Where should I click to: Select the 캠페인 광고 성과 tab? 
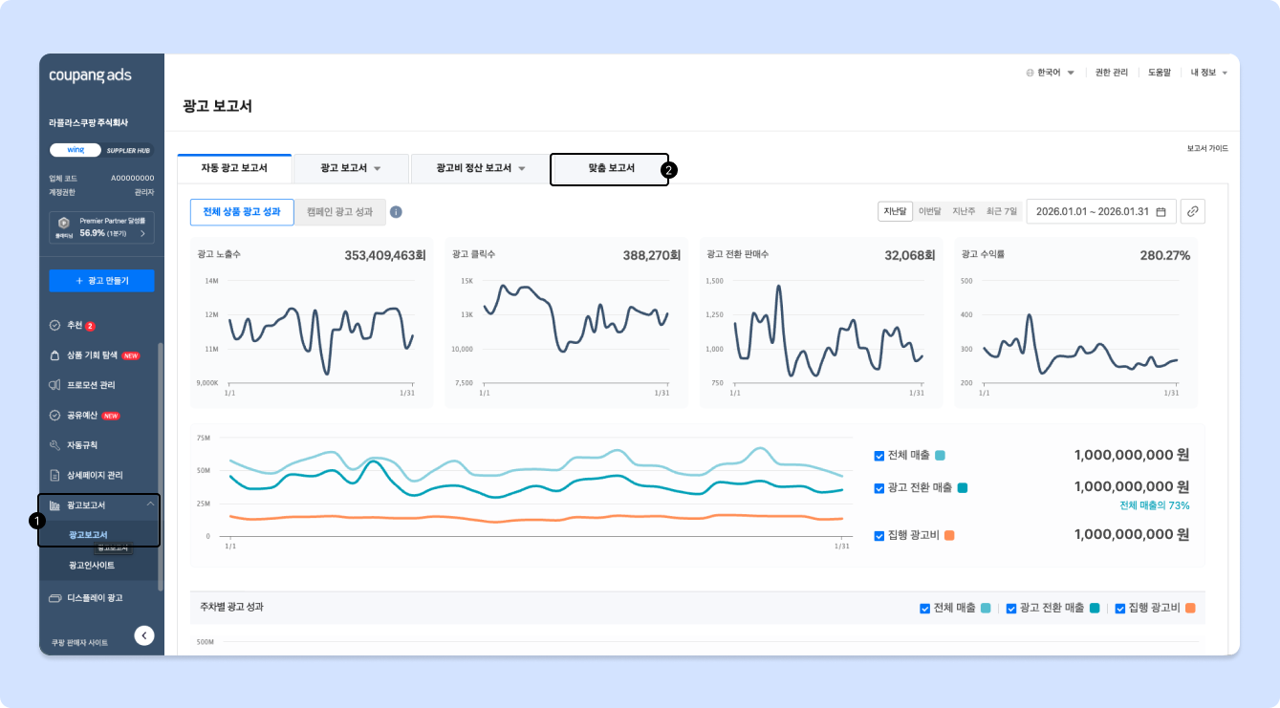click(x=339, y=212)
